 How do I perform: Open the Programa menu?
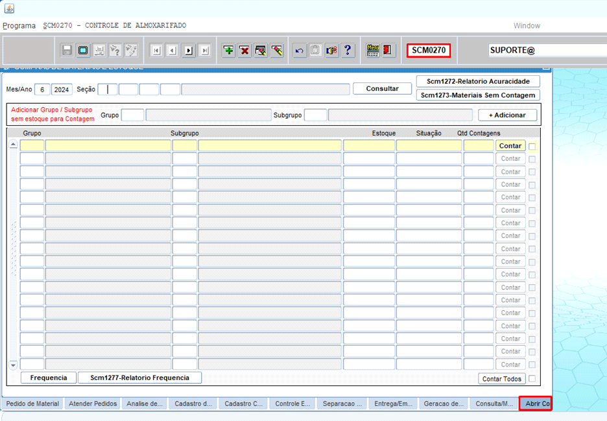click(19, 25)
